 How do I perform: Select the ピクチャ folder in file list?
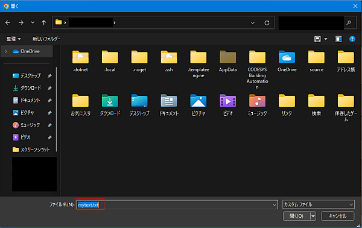tap(198, 105)
